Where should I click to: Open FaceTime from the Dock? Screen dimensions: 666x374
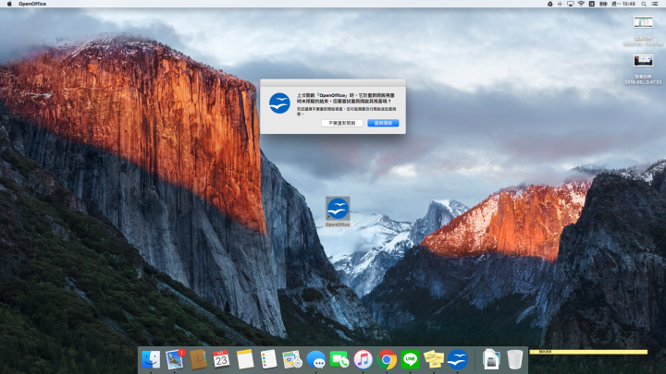(339, 359)
